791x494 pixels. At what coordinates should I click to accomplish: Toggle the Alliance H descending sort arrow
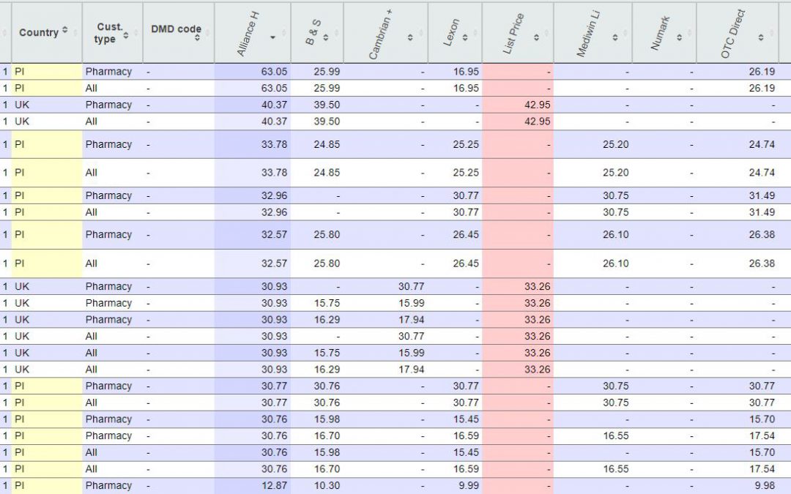click(x=273, y=37)
